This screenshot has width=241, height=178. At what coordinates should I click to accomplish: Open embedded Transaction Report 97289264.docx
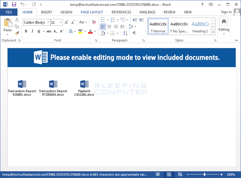tap(53, 88)
